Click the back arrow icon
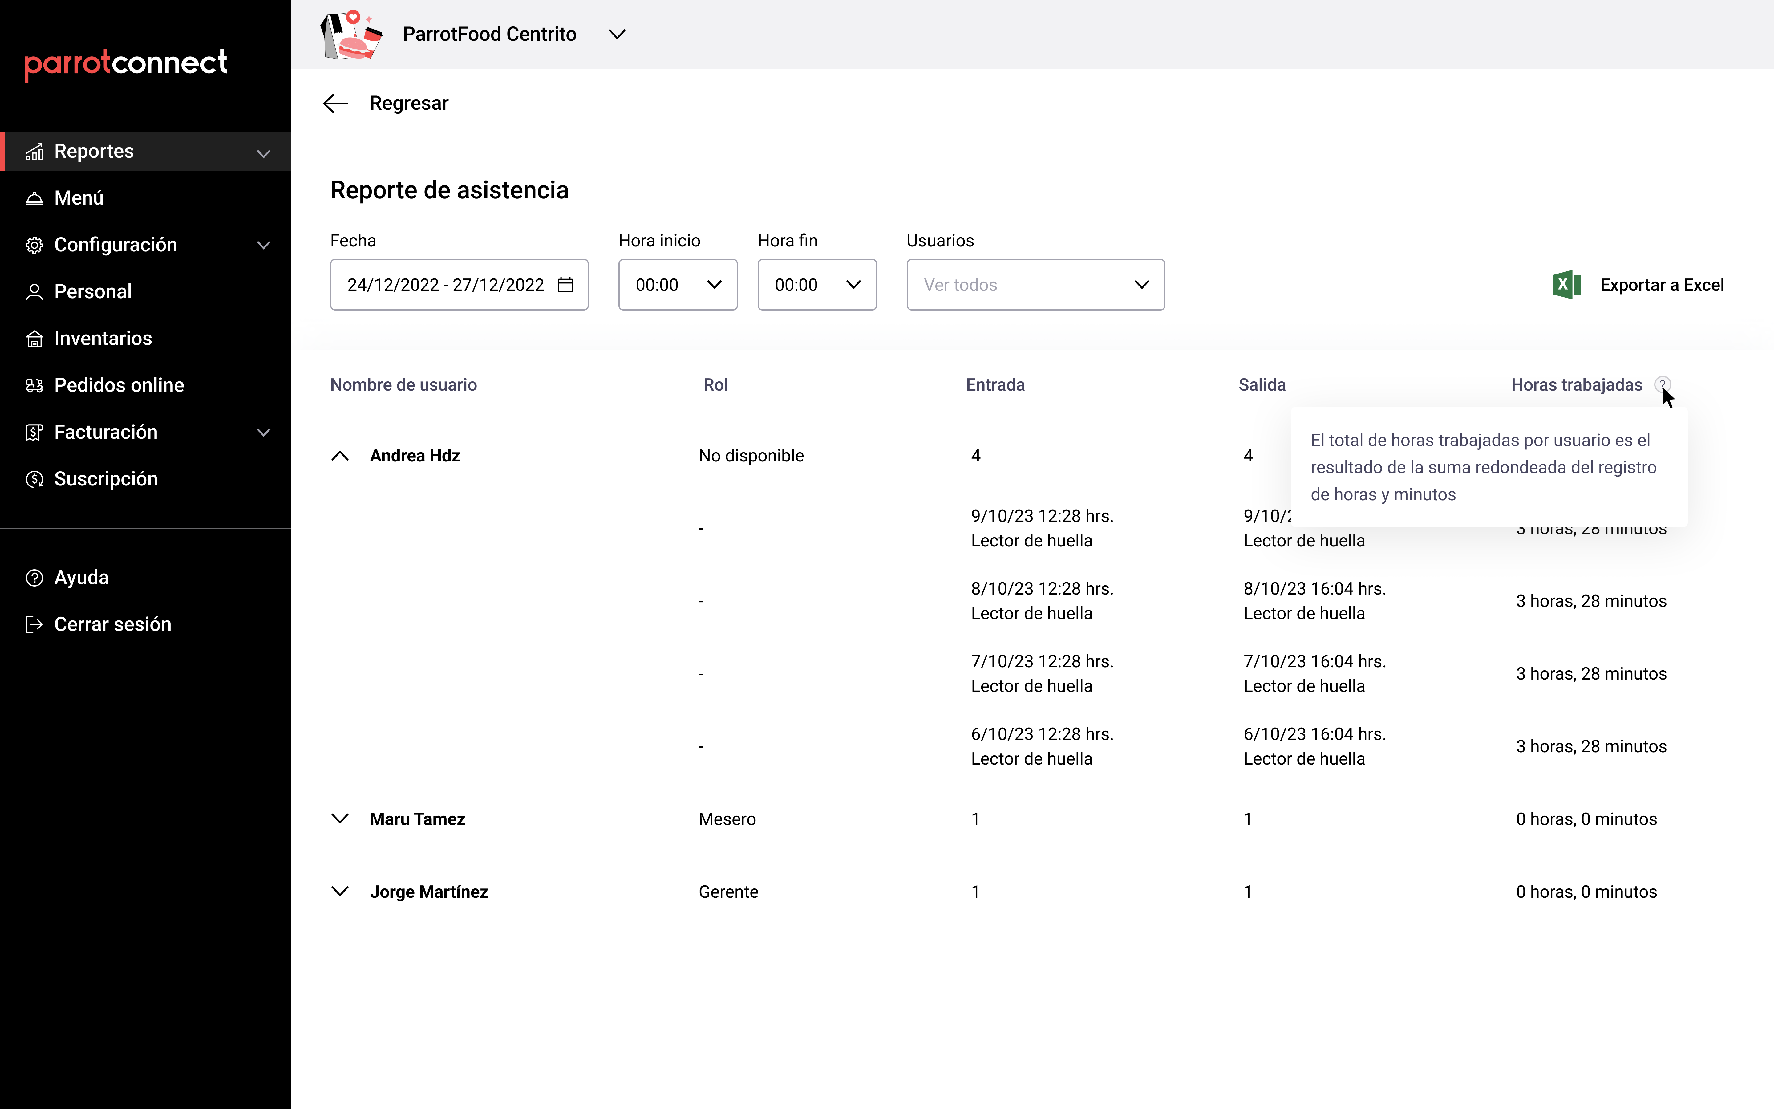Image resolution: width=1774 pixels, height=1109 pixels. coord(336,104)
